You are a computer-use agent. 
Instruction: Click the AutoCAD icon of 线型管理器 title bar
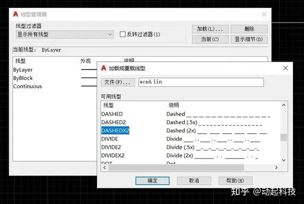16,14
